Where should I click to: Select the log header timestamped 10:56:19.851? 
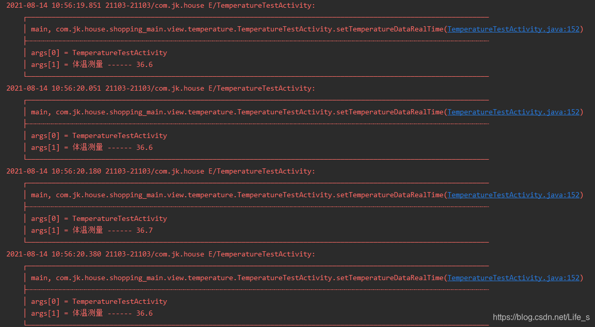(x=160, y=5)
